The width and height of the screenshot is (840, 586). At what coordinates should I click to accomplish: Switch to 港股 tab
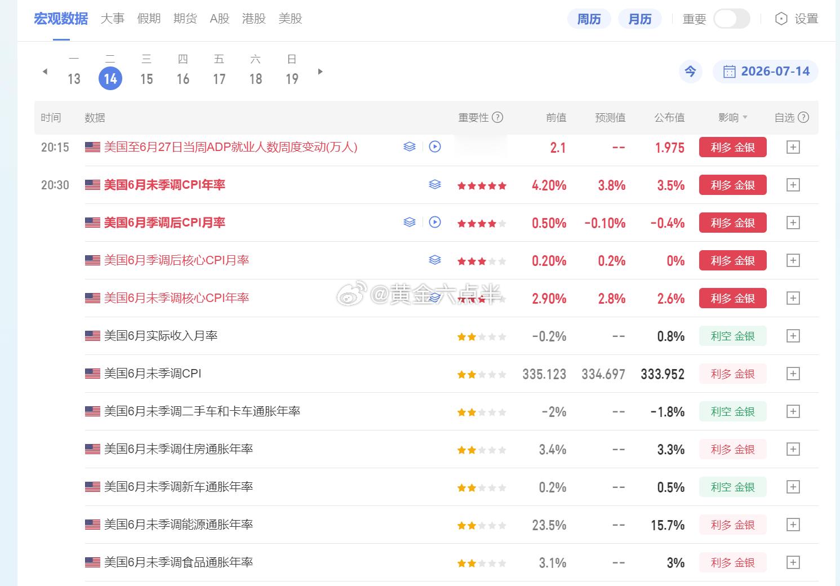[x=254, y=19]
